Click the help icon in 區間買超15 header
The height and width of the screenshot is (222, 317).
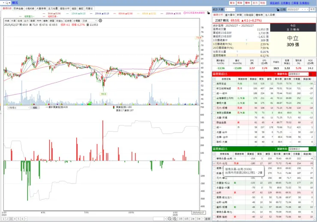click(275, 74)
